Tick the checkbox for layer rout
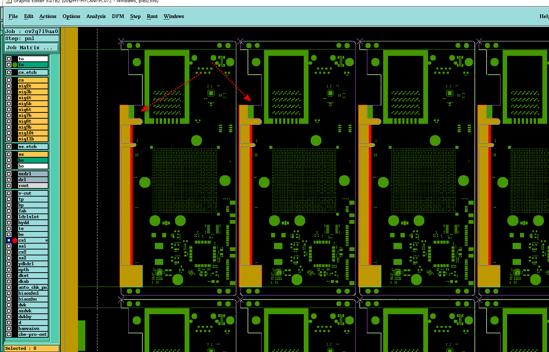The height and width of the screenshot is (352, 549). pyautogui.click(x=9, y=186)
